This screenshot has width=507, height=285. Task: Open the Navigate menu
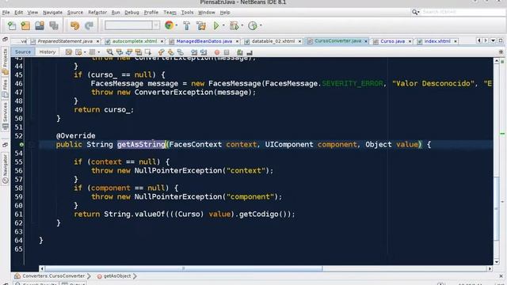point(52,13)
